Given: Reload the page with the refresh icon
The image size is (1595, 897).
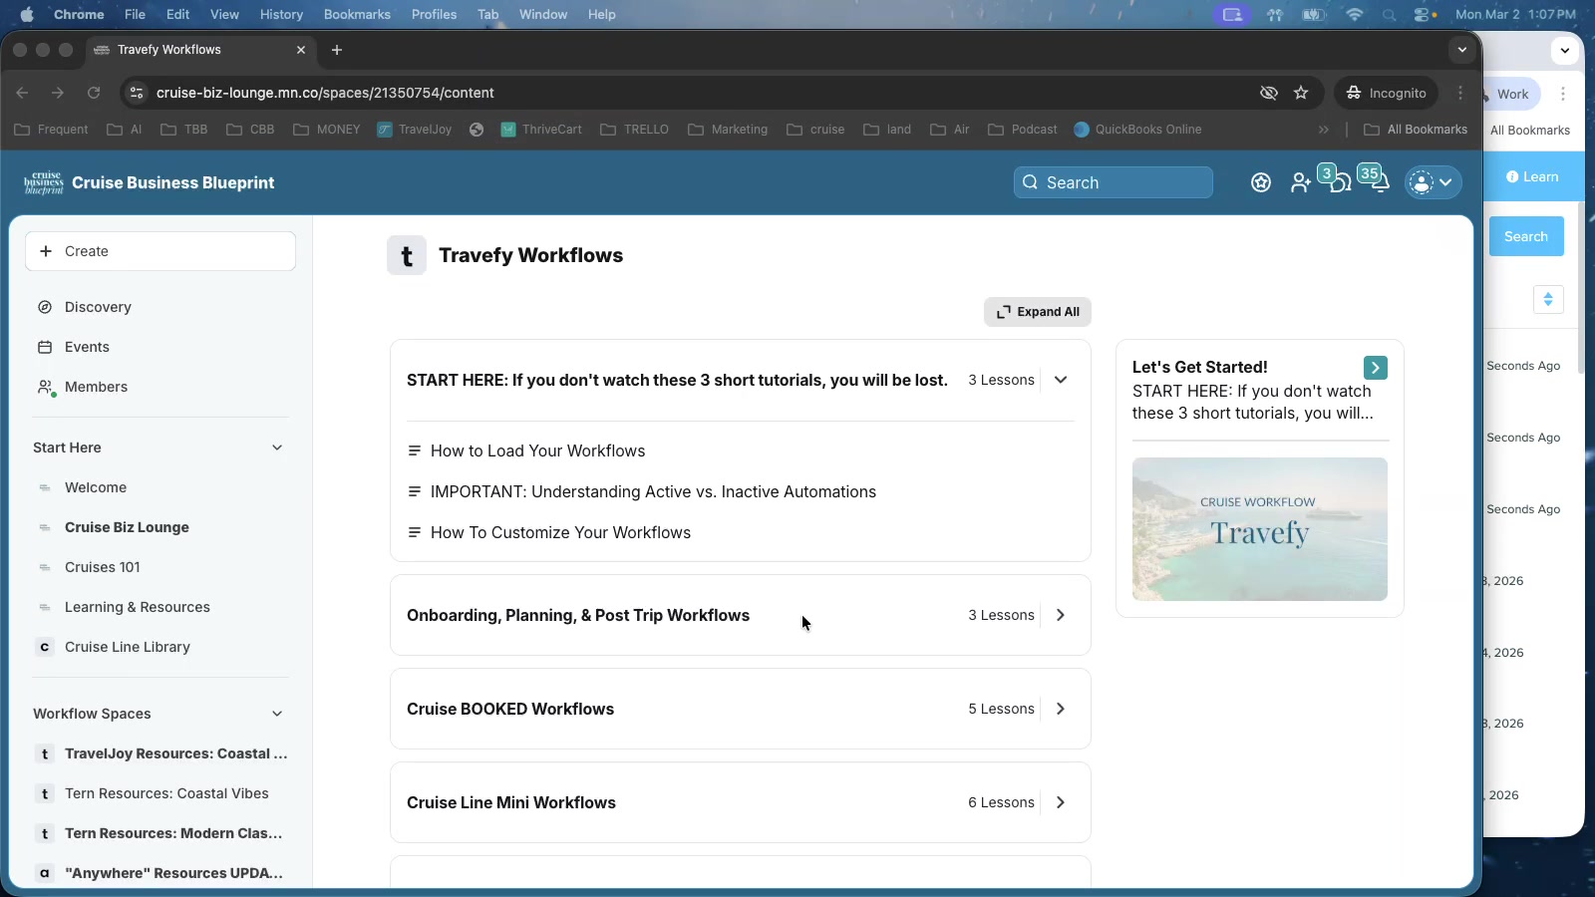Looking at the screenshot, I should (94, 93).
